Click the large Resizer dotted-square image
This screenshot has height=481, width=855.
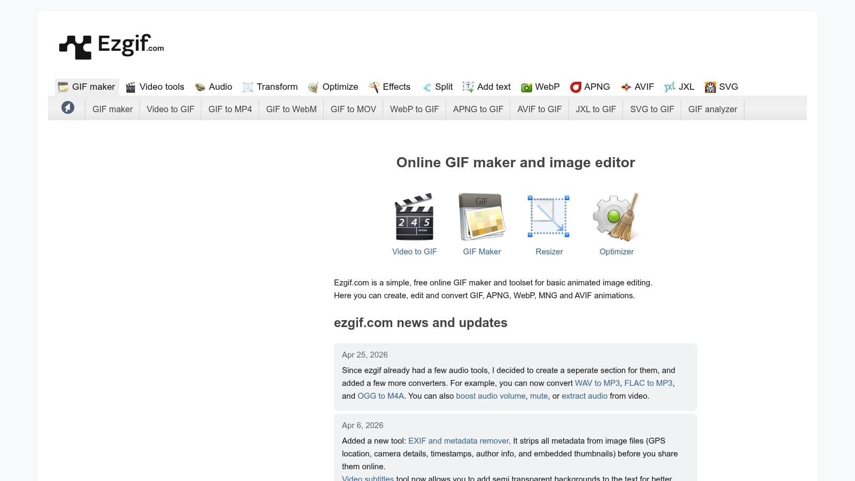(549, 216)
